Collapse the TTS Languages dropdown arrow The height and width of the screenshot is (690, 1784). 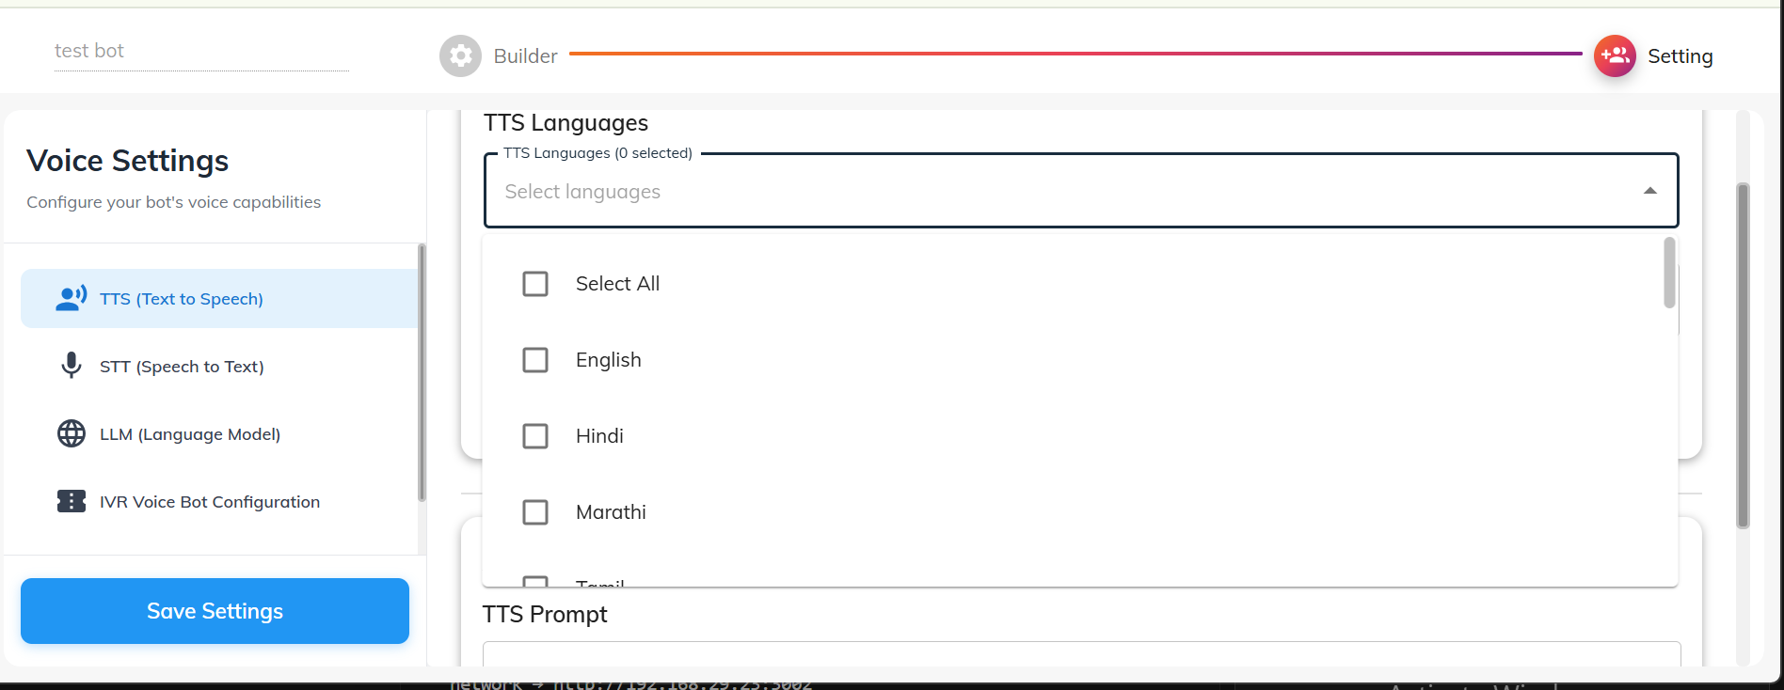tap(1649, 191)
